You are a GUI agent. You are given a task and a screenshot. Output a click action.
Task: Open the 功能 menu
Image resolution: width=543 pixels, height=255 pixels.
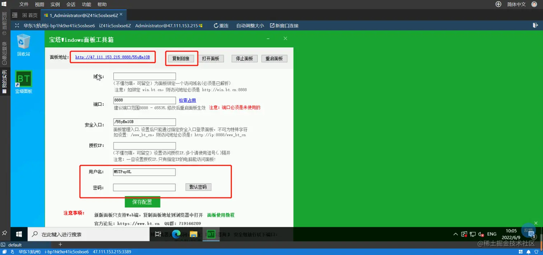(x=86, y=4)
